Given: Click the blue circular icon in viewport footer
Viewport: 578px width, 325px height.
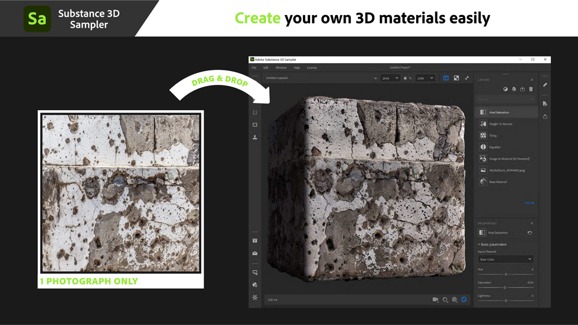Looking at the screenshot, I should click(x=464, y=299).
